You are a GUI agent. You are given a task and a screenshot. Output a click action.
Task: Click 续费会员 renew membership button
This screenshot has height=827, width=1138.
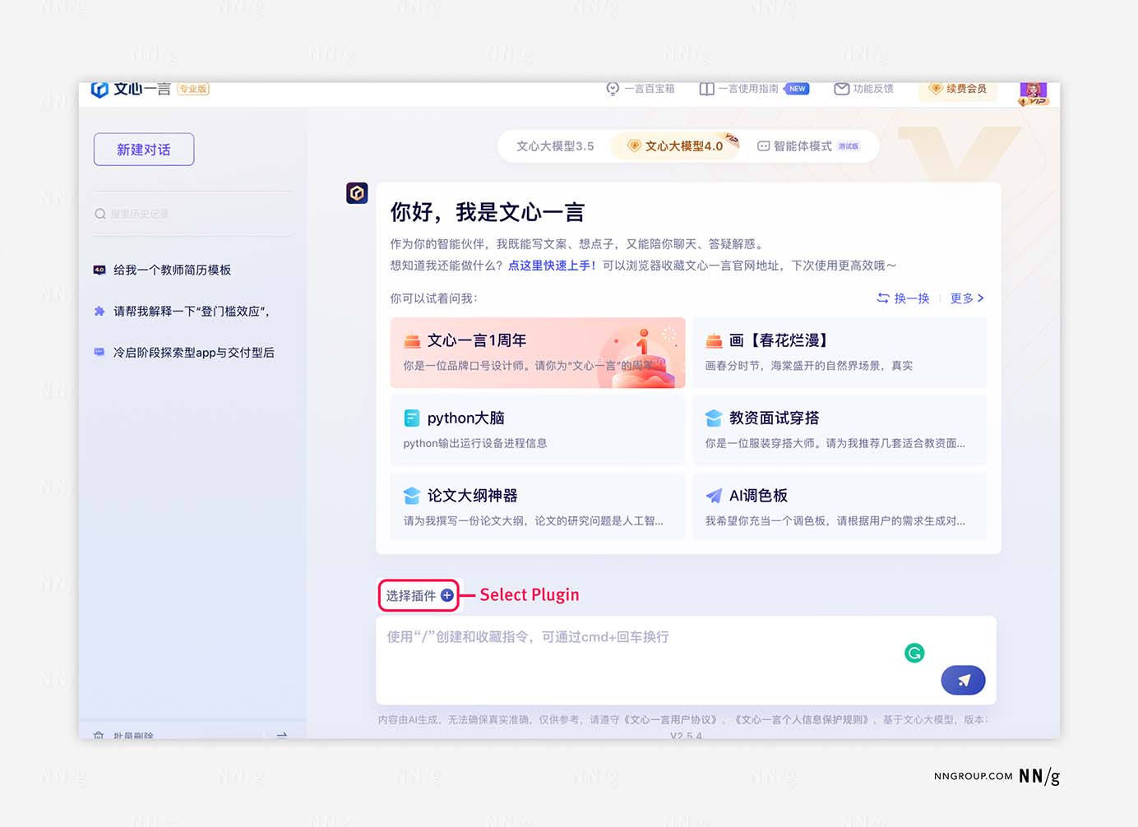tap(957, 89)
